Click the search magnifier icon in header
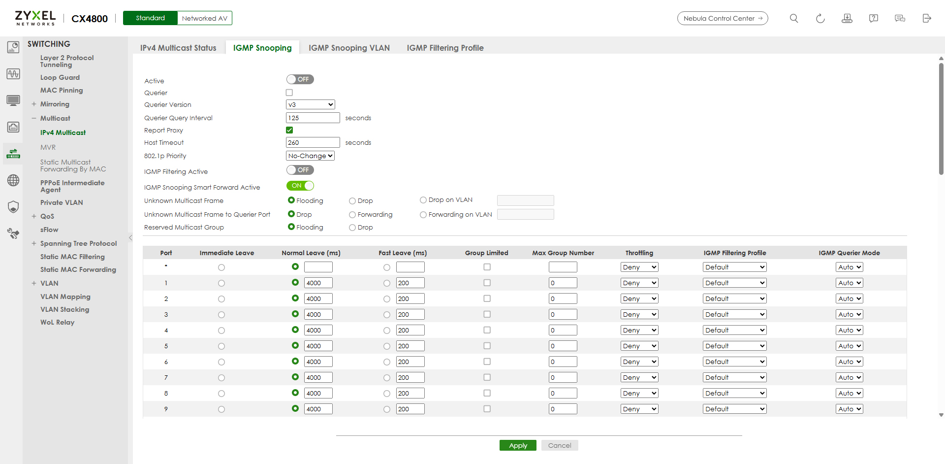Viewport: 945px width, 464px height. coord(793,18)
